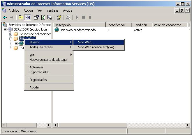This screenshot has width=192, height=135.
Task: Select Nueva ventana desde aquí
Action: point(49,60)
